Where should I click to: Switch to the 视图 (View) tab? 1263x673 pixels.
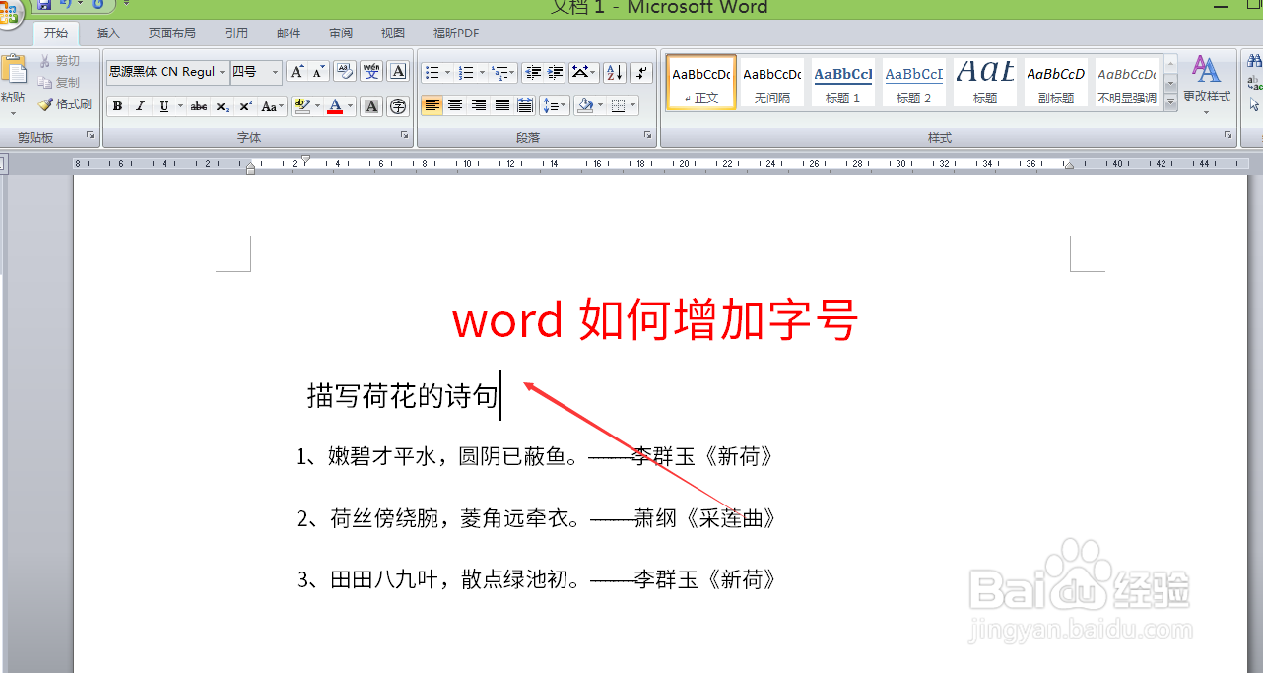click(393, 34)
